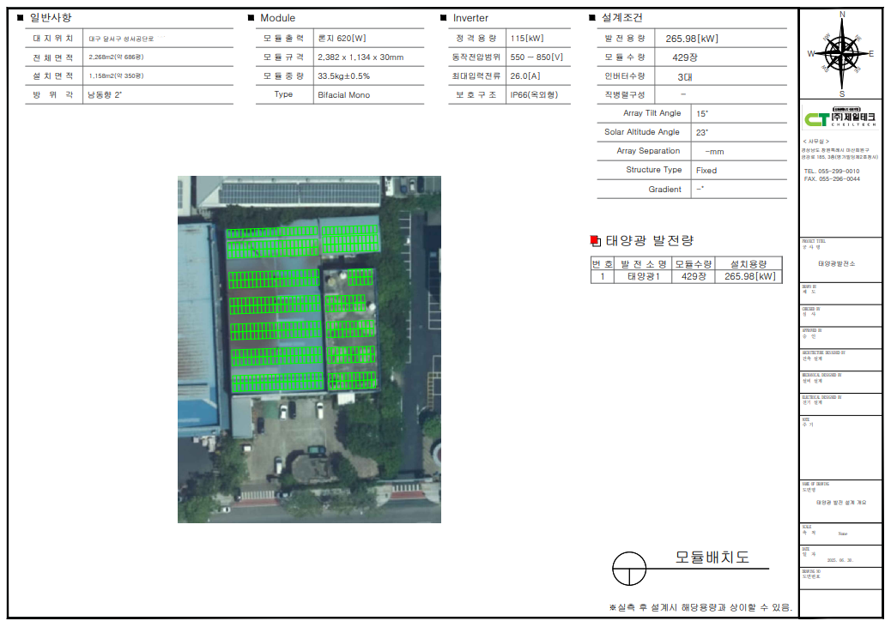Click the north compass rose symbol
Viewport: 891px width, 627px height.
click(841, 54)
